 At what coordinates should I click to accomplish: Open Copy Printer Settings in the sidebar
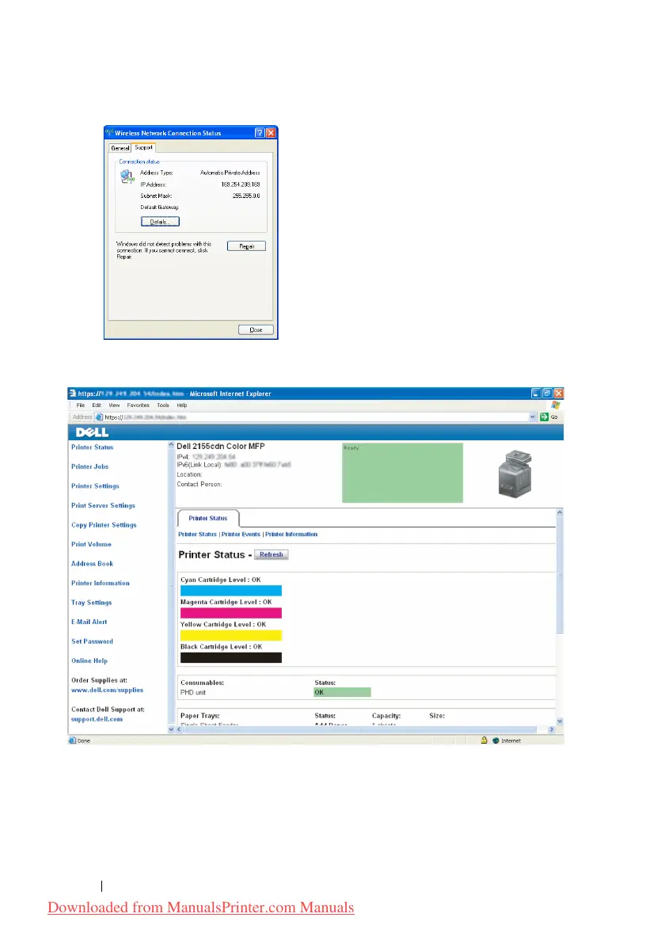(104, 525)
